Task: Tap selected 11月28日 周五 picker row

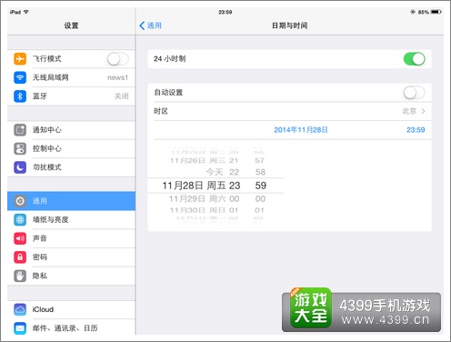Action: tap(194, 186)
